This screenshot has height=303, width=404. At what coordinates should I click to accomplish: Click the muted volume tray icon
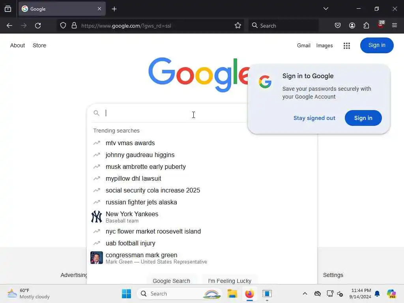point(340,294)
